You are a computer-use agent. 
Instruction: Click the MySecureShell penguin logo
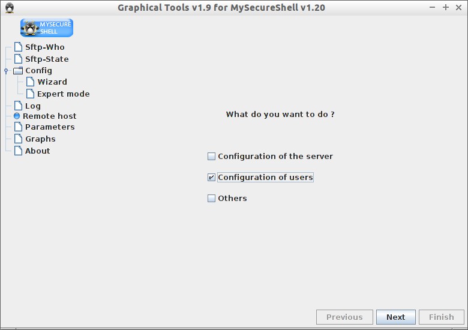[47, 28]
